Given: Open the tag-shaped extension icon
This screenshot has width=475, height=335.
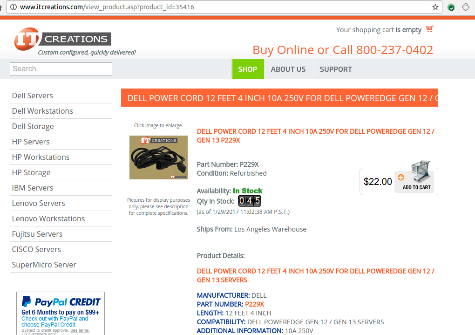Looking at the screenshot, I should click(x=466, y=7).
